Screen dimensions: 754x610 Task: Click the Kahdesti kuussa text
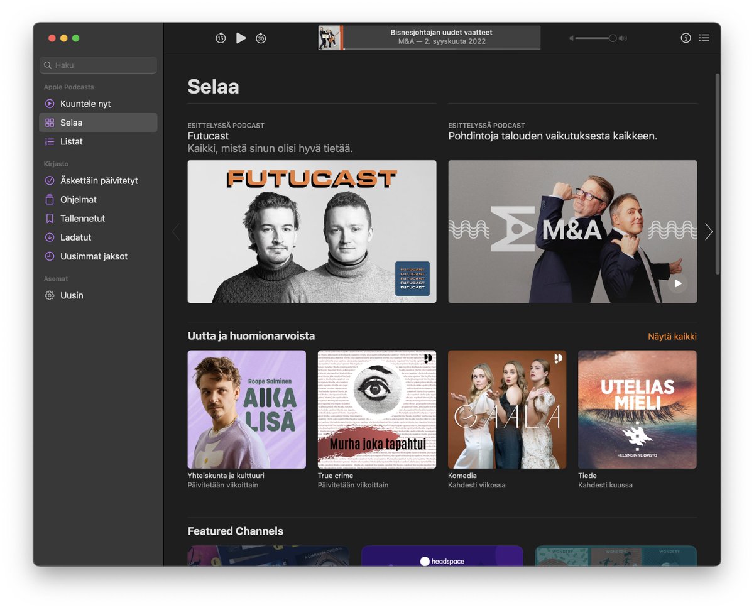[605, 485]
